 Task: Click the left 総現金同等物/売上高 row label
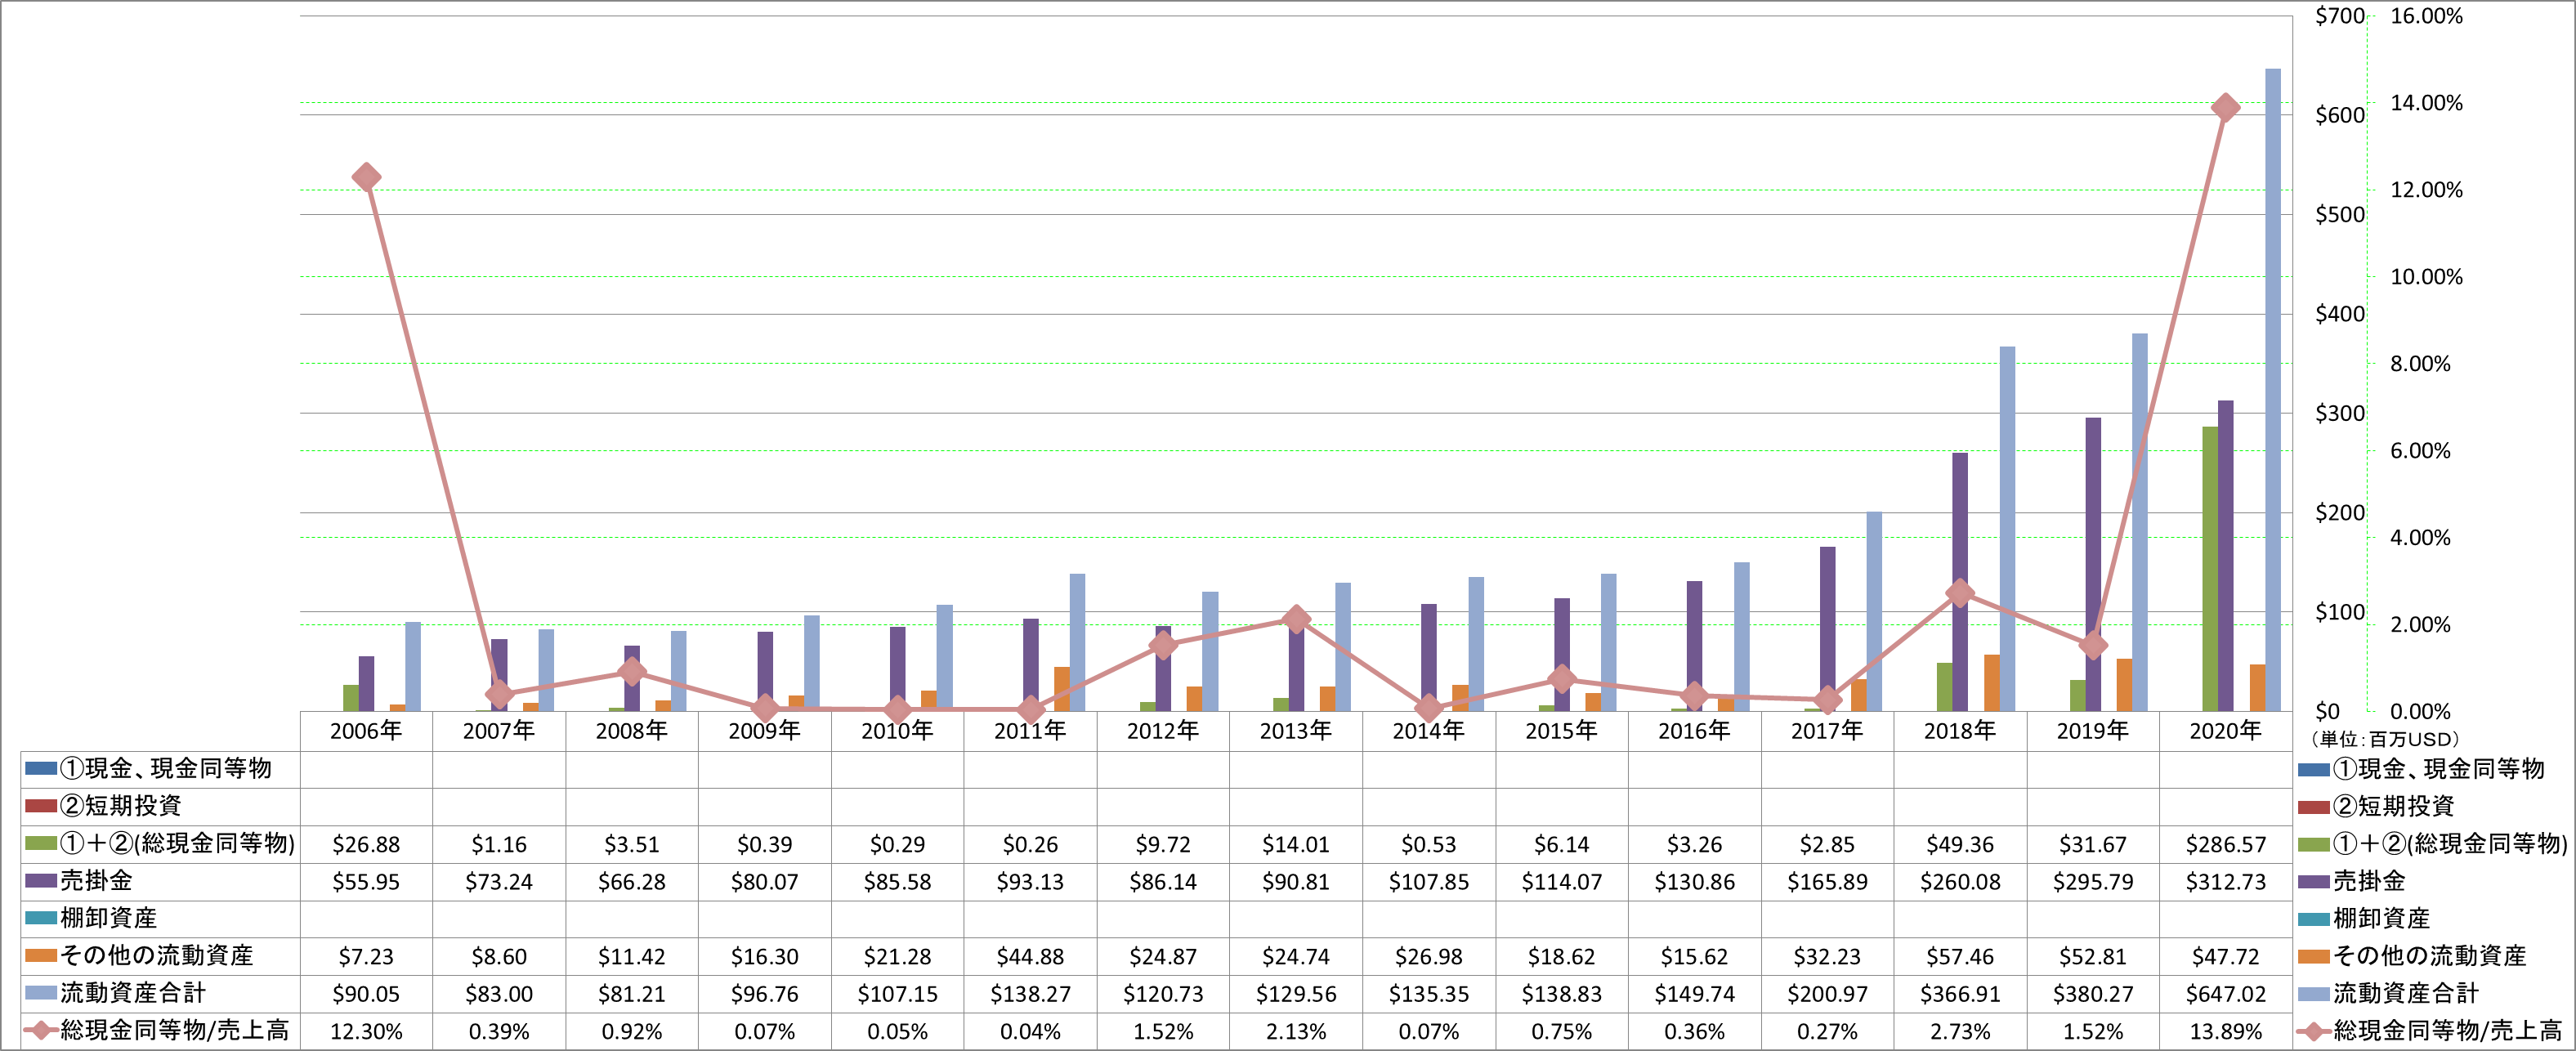point(174,1030)
